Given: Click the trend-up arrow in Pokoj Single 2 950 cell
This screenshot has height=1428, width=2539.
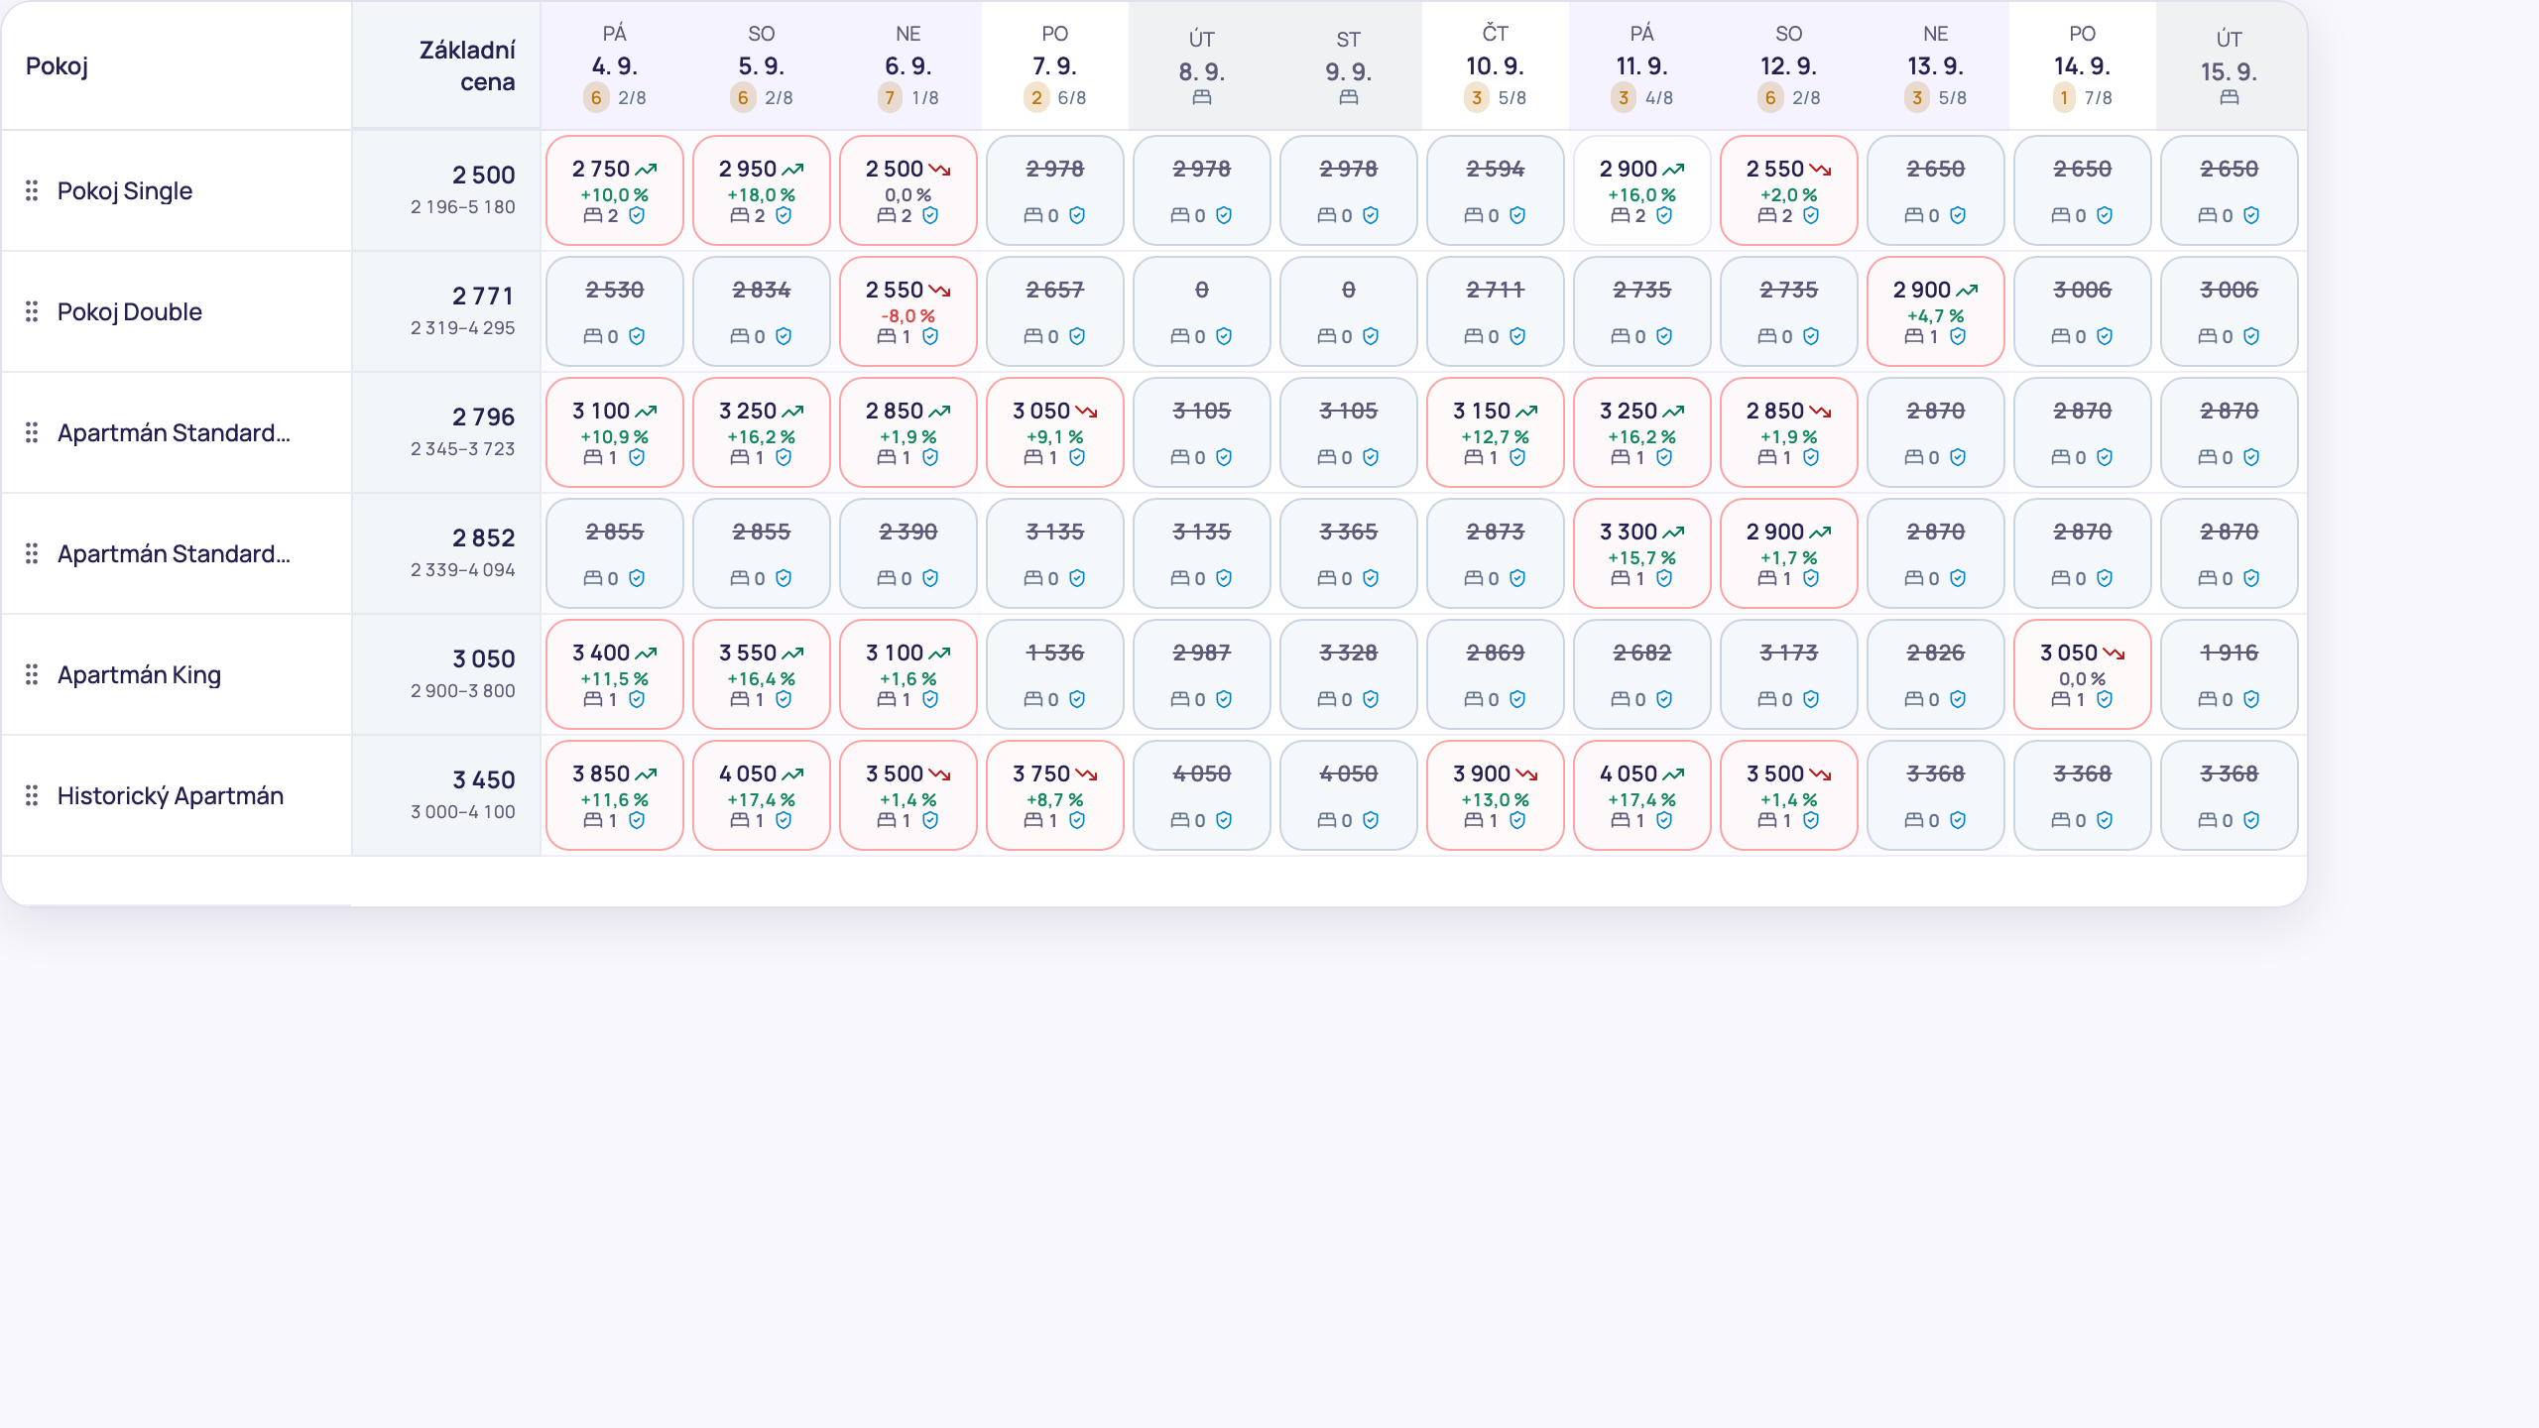Looking at the screenshot, I should coord(792,170).
